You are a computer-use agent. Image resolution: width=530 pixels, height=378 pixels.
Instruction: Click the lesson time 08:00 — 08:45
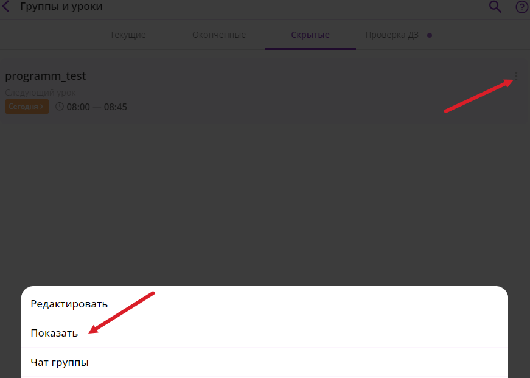tap(97, 107)
